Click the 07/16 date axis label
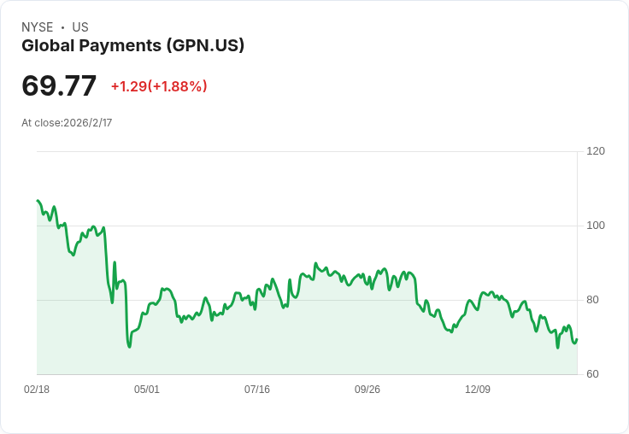This screenshot has width=629, height=434. pyautogui.click(x=257, y=389)
